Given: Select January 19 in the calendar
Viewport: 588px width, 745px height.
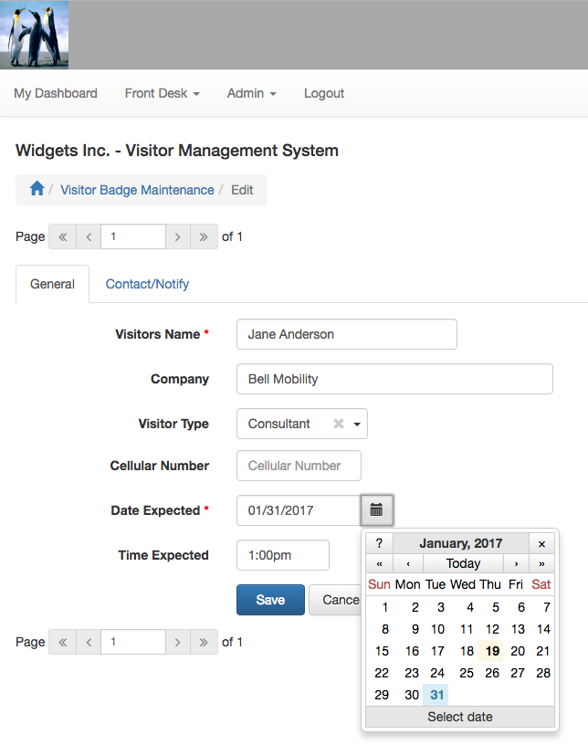Looking at the screenshot, I should [x=492, y=651].
